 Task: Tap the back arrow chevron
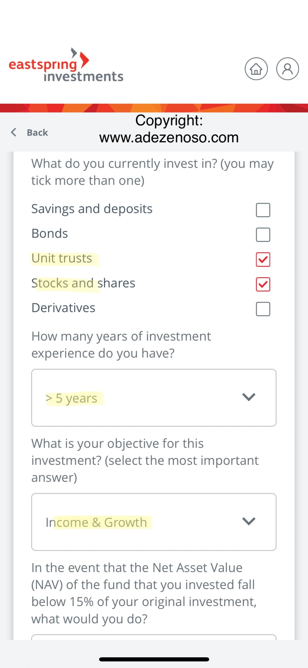coord(14,132)
